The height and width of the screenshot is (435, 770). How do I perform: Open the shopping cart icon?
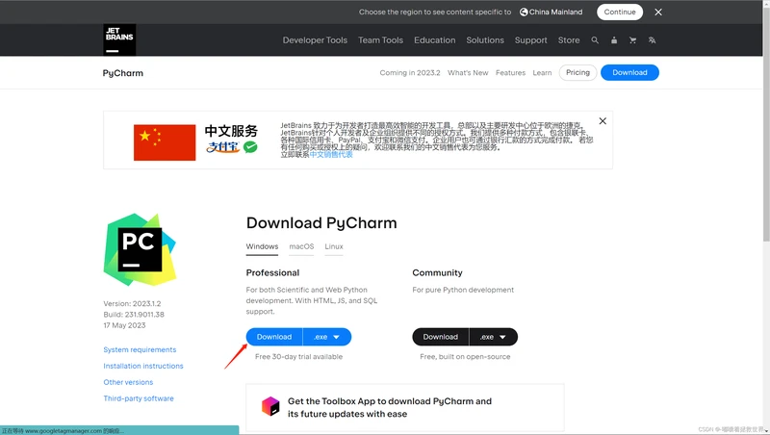pyautogui.click(x=632, y=40)
